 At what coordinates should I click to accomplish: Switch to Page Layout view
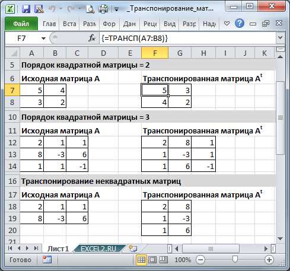pos(152,260)
